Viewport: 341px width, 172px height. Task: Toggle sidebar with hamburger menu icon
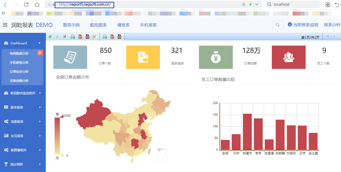pyautogui.click(x=5, y=25)
